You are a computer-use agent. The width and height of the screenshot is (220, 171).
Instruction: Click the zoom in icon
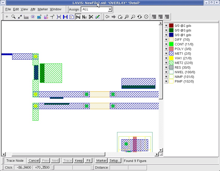127,17
